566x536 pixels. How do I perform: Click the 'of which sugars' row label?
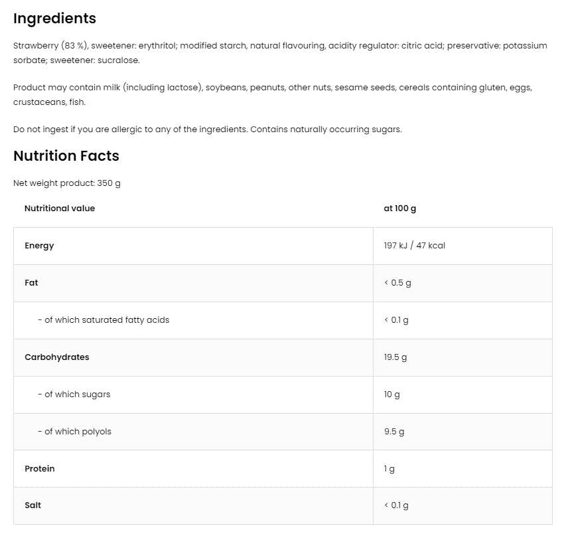click(x=74, y=395)
